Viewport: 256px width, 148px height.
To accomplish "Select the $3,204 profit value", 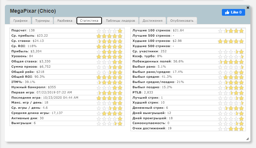I will (36, 51).
